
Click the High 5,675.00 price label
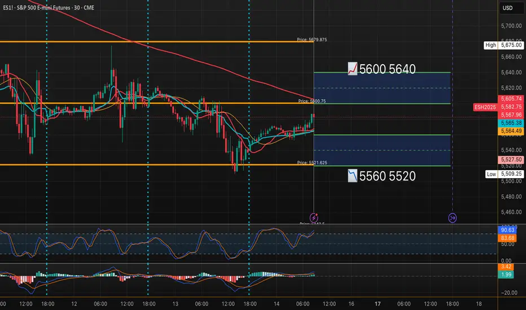503,45
